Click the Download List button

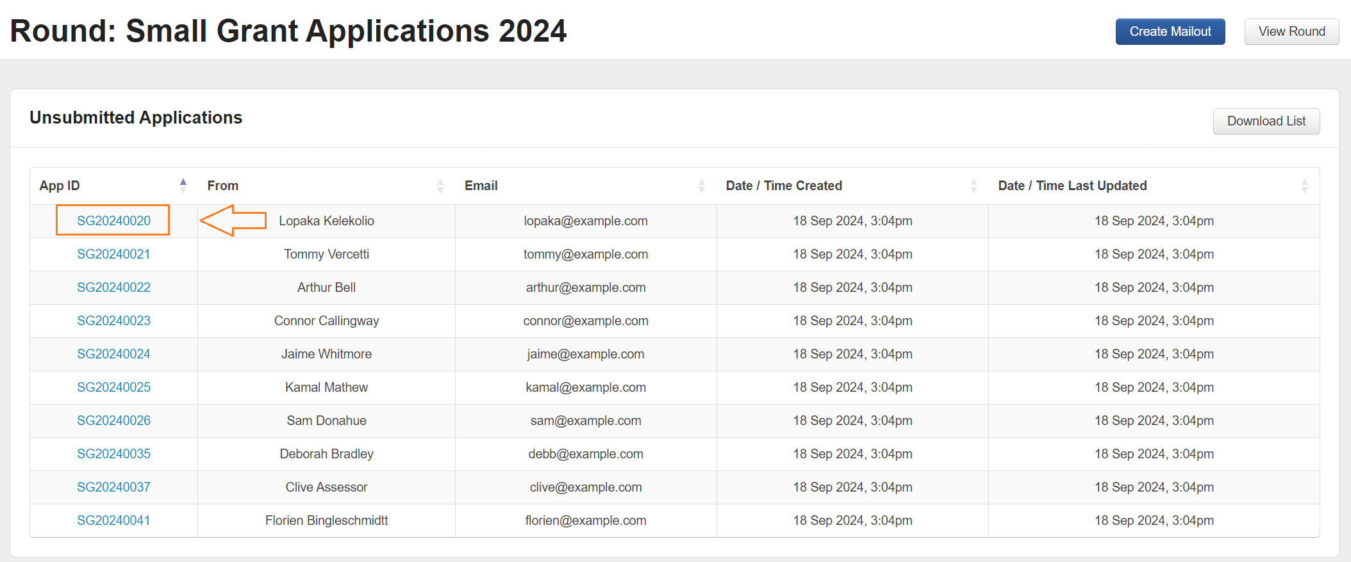[1266, 121]
